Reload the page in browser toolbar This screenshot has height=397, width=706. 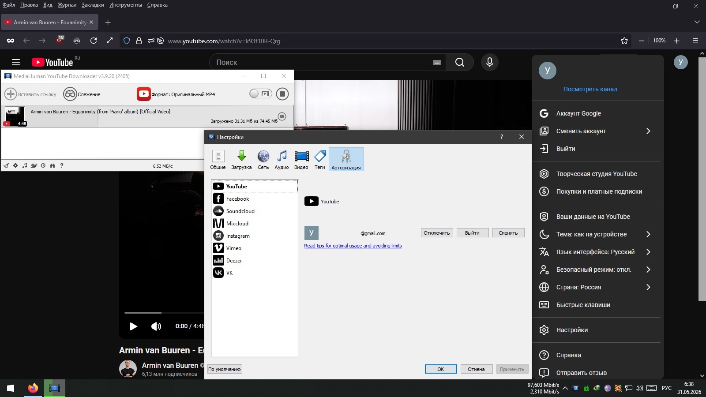(94, 41)
